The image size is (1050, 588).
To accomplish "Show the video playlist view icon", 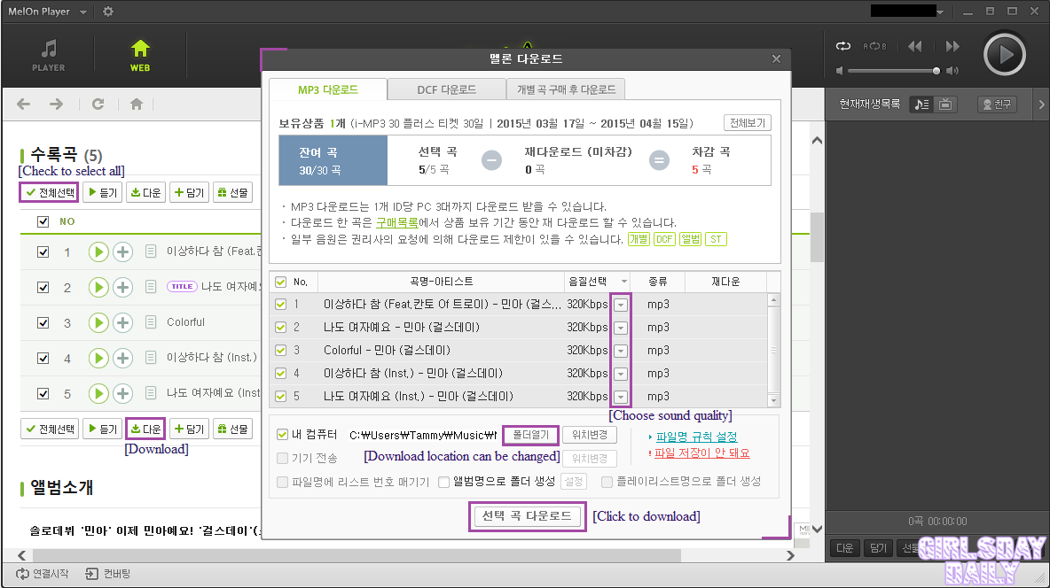I will 944,104.
